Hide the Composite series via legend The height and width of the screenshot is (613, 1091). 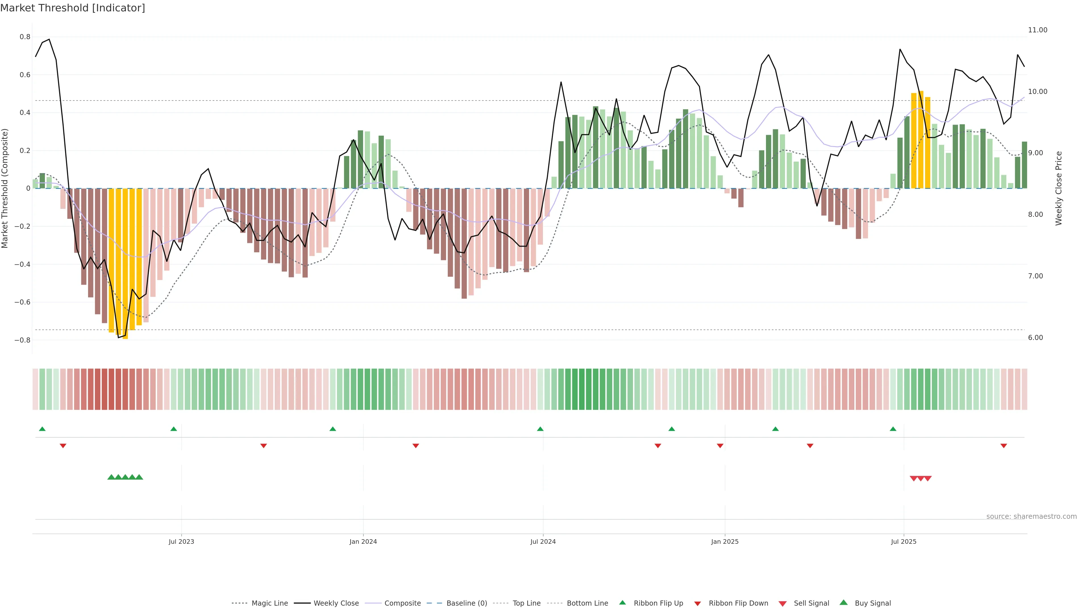(x=402, y=603)
